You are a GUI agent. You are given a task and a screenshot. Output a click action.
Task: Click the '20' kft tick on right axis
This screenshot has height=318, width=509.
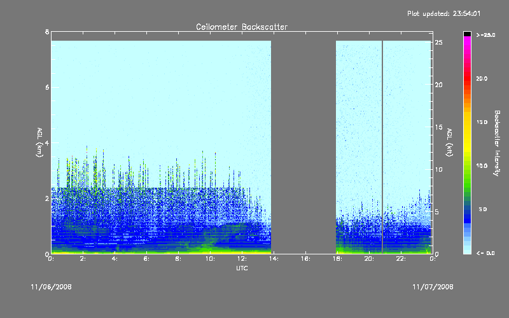(x=438, y=85)
